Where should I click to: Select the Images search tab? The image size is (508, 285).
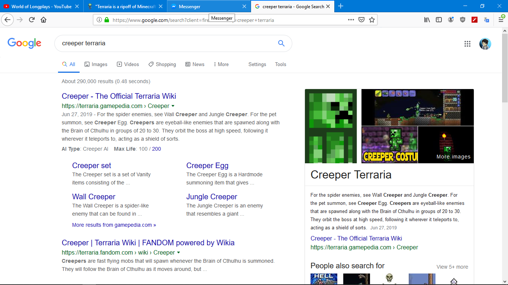96,64
